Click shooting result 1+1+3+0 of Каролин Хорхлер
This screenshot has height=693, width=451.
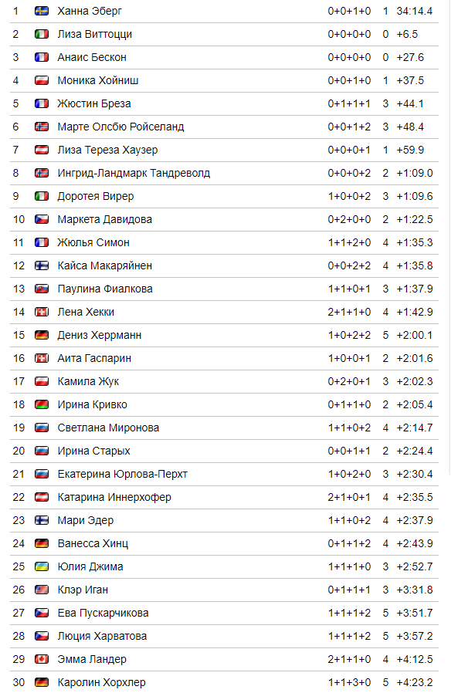point(349,682)
